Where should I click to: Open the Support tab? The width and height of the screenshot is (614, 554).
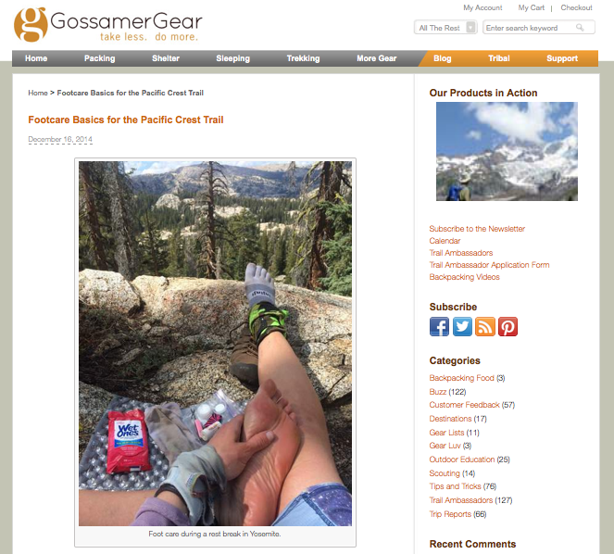(562, 58)
